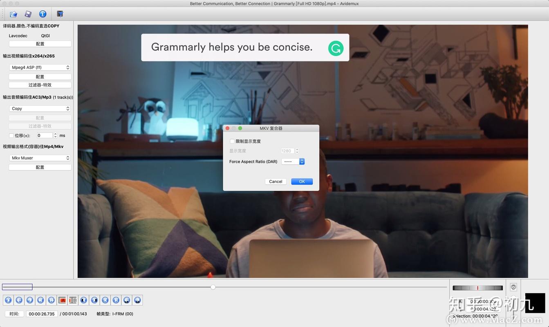Click 配置 under Mpeg4 ASP video codec

click(x=40, y=77)
